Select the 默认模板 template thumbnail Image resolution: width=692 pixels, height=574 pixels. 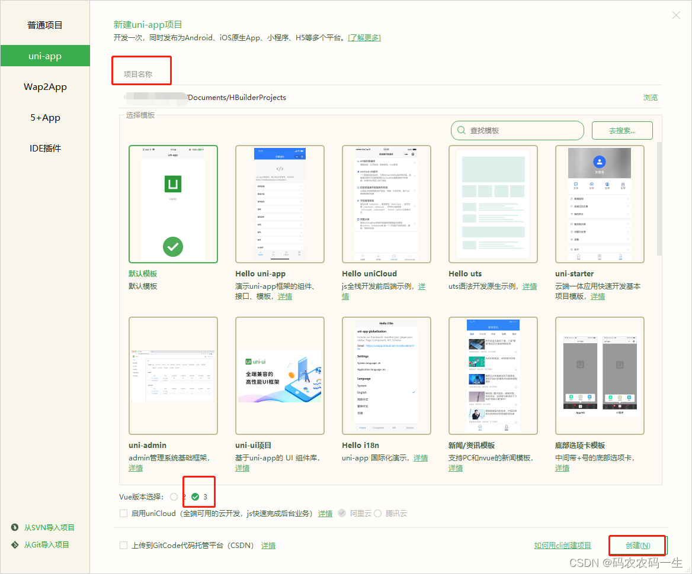173,204
